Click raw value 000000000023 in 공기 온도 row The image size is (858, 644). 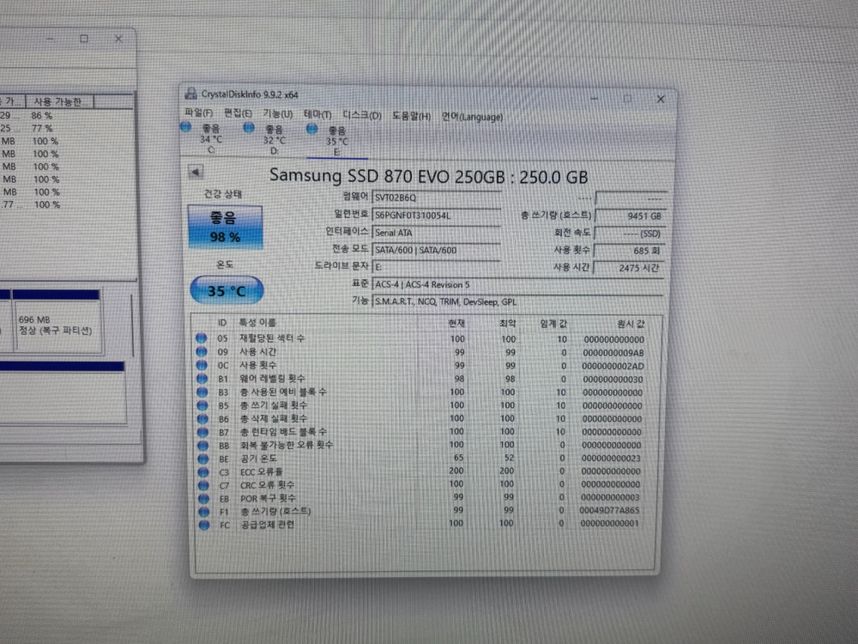(x=611, y=459)
